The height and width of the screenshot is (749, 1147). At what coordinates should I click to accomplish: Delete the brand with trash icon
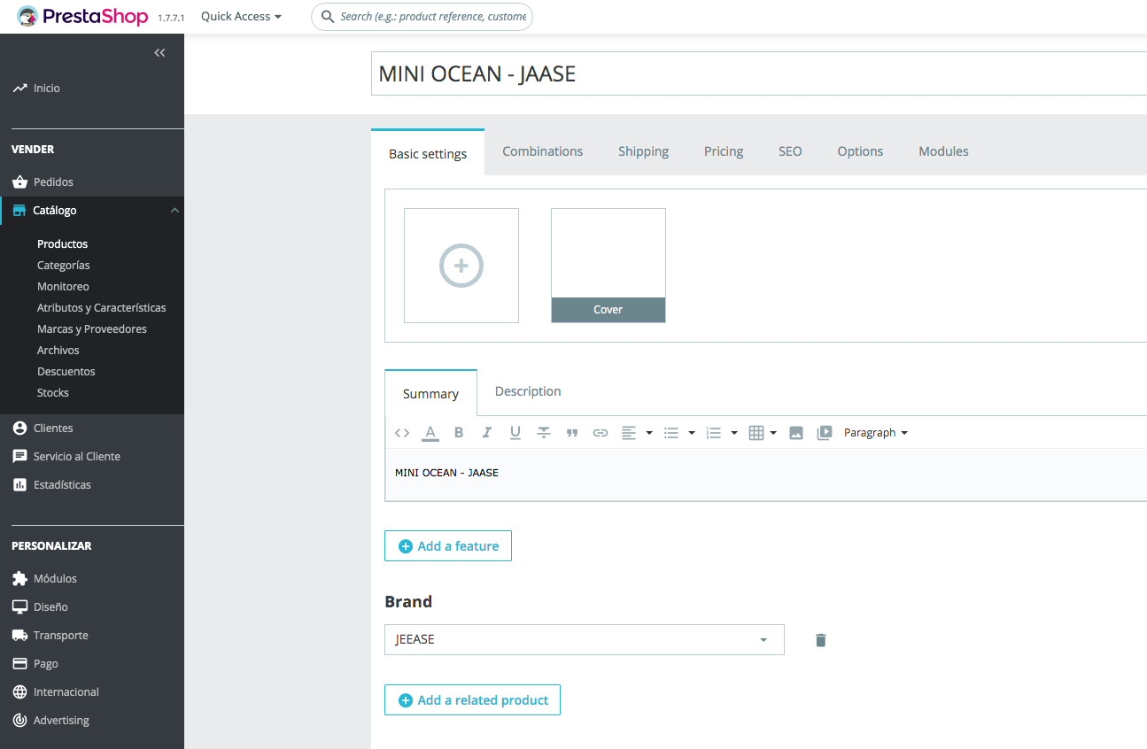pos(821,640)
